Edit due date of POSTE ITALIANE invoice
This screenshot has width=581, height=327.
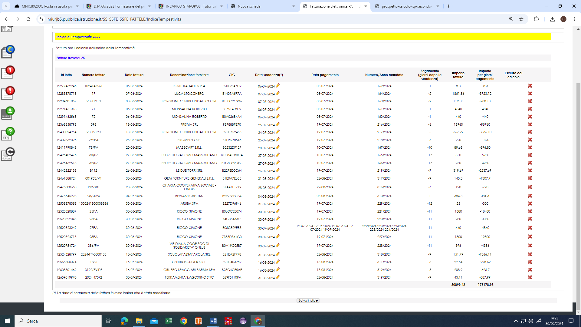[x=278, y=86]
